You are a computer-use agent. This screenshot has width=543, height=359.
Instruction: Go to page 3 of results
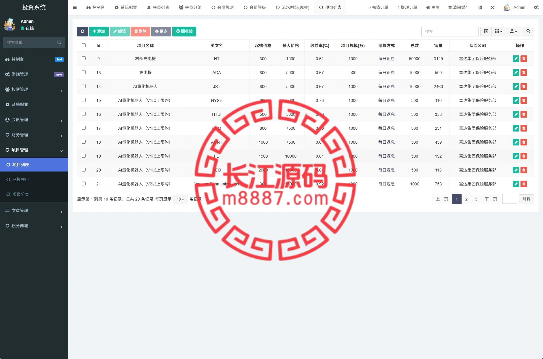point(476,199)
